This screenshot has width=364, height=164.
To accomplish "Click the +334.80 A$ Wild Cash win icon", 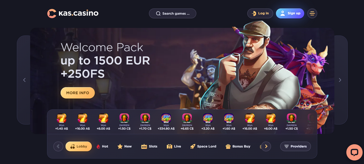I will [x=166, y=118].
